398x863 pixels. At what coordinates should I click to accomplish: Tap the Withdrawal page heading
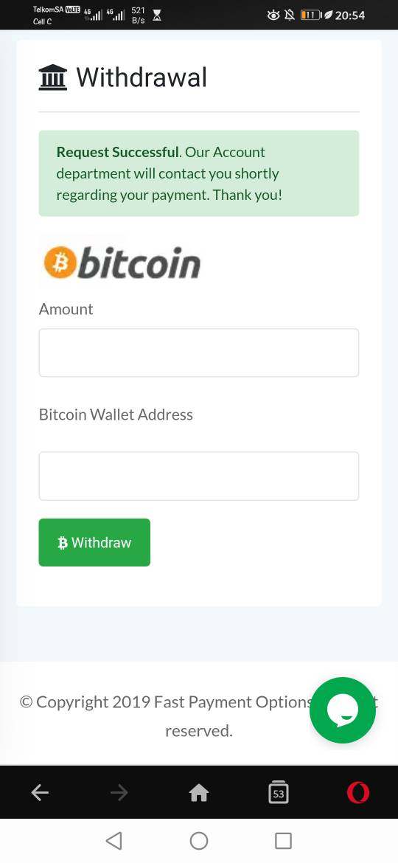142,77
